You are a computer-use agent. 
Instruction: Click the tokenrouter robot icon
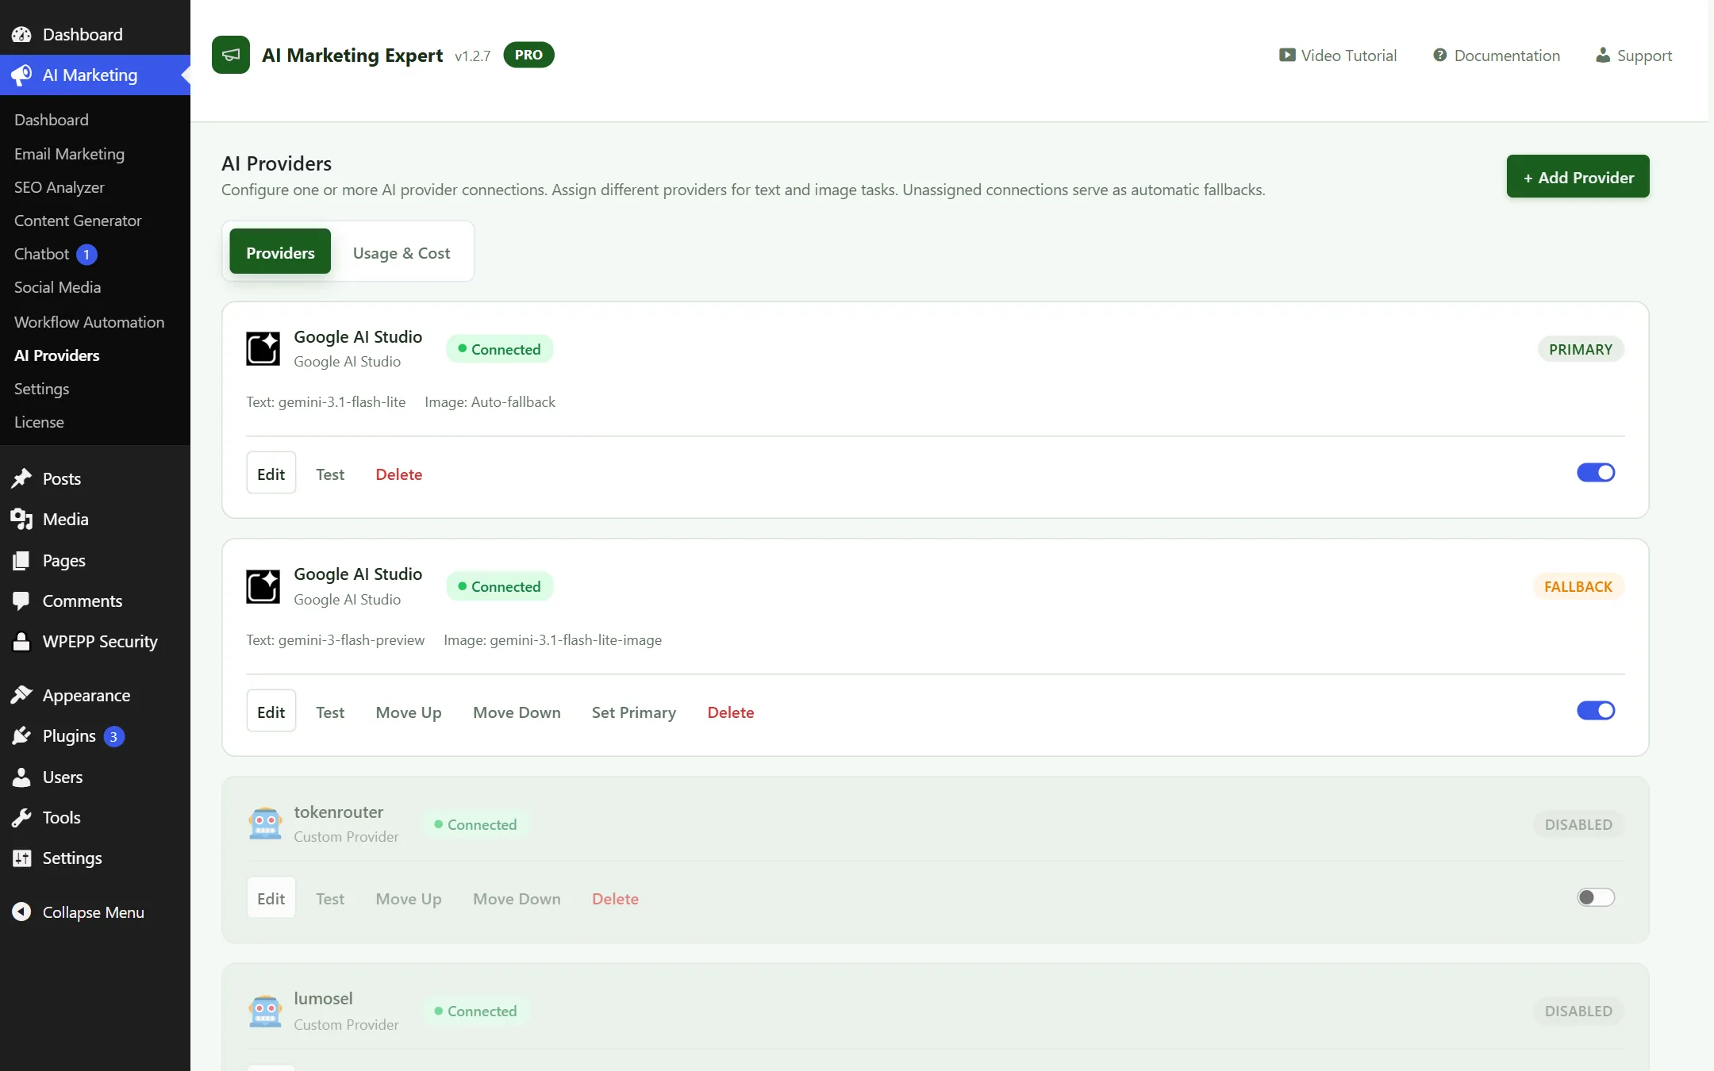click(x=265, y=823)
